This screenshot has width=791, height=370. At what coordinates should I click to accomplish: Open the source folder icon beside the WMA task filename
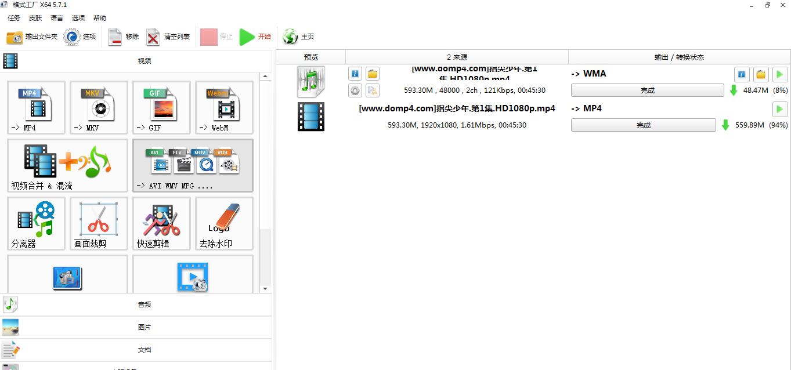(x=373, y=74)
